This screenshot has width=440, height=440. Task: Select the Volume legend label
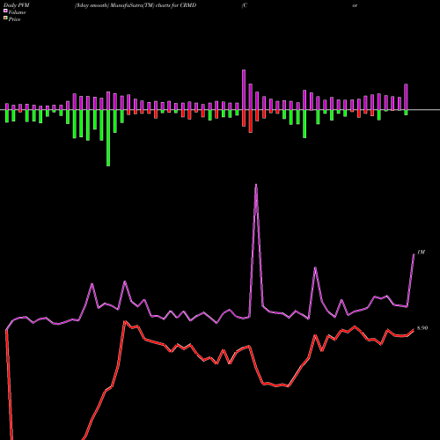coord(17,12)
